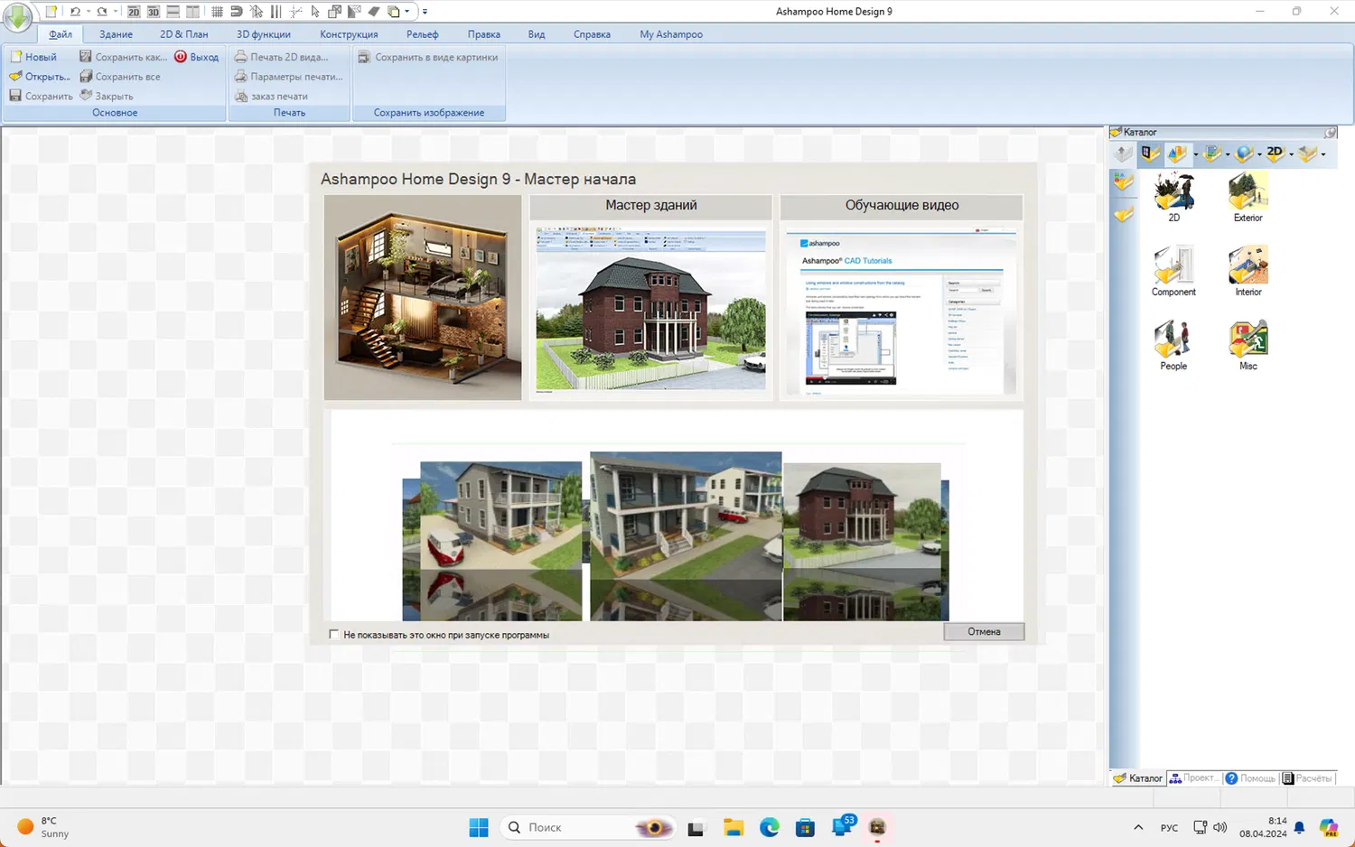Select the window/door construction catalog icon
This screenshot has height=847, width=1355.
(1150, 154)
